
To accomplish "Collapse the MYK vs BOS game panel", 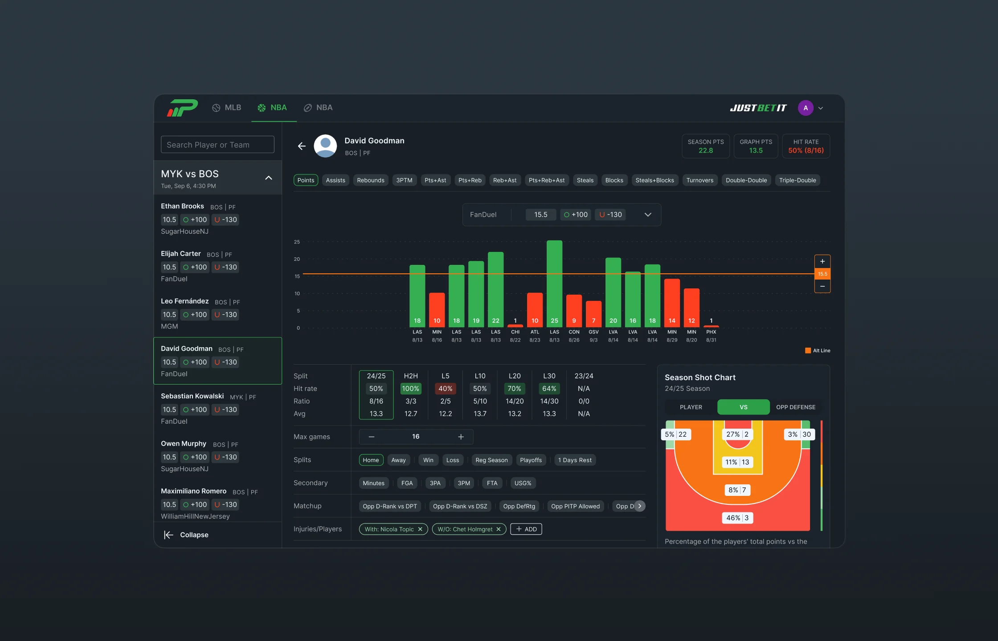I will pos(269,178).
